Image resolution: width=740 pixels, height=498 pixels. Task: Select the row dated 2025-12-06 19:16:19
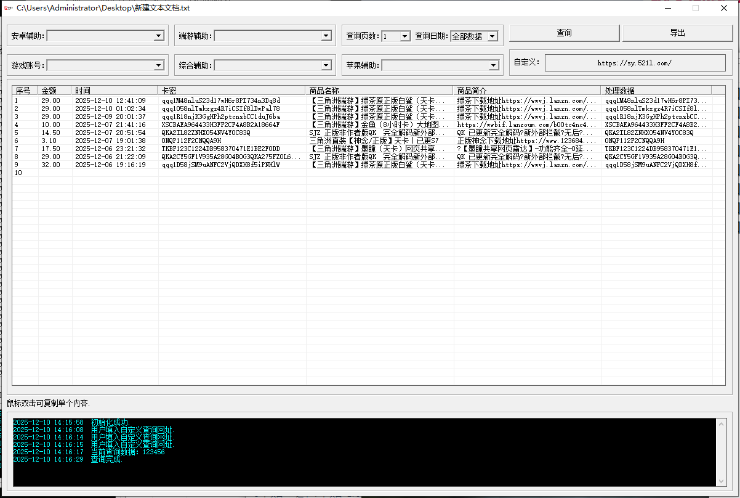pos(185,165)
